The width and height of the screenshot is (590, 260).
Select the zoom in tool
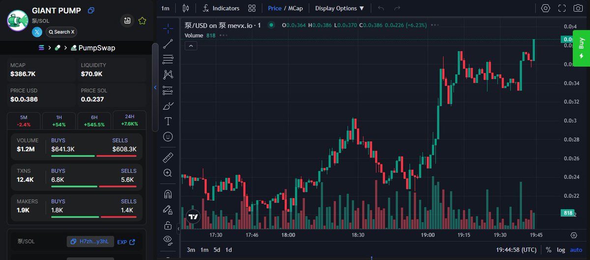168,173
